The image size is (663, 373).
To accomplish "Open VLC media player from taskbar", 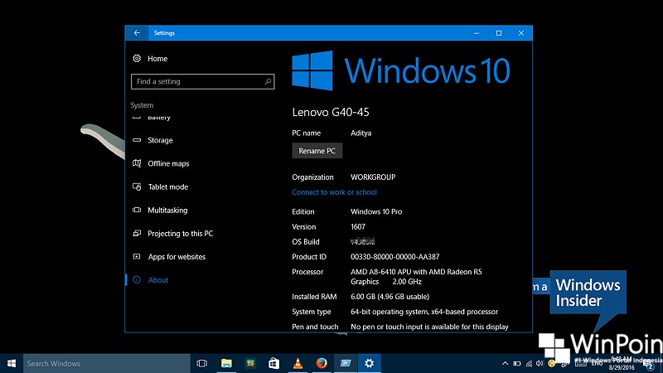I will [298, 363].
